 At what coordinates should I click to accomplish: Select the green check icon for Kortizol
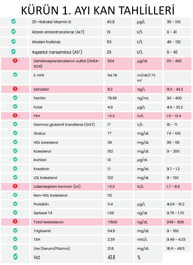click(15, 159)
